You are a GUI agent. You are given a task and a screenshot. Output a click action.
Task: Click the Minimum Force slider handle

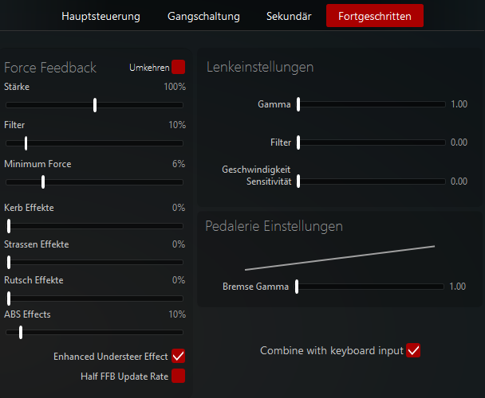tap(42, 181)
